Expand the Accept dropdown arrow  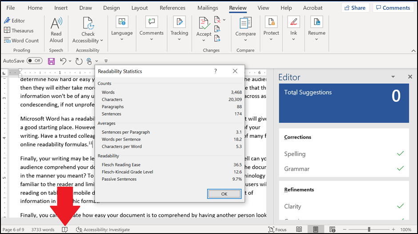tap(204, 40)
